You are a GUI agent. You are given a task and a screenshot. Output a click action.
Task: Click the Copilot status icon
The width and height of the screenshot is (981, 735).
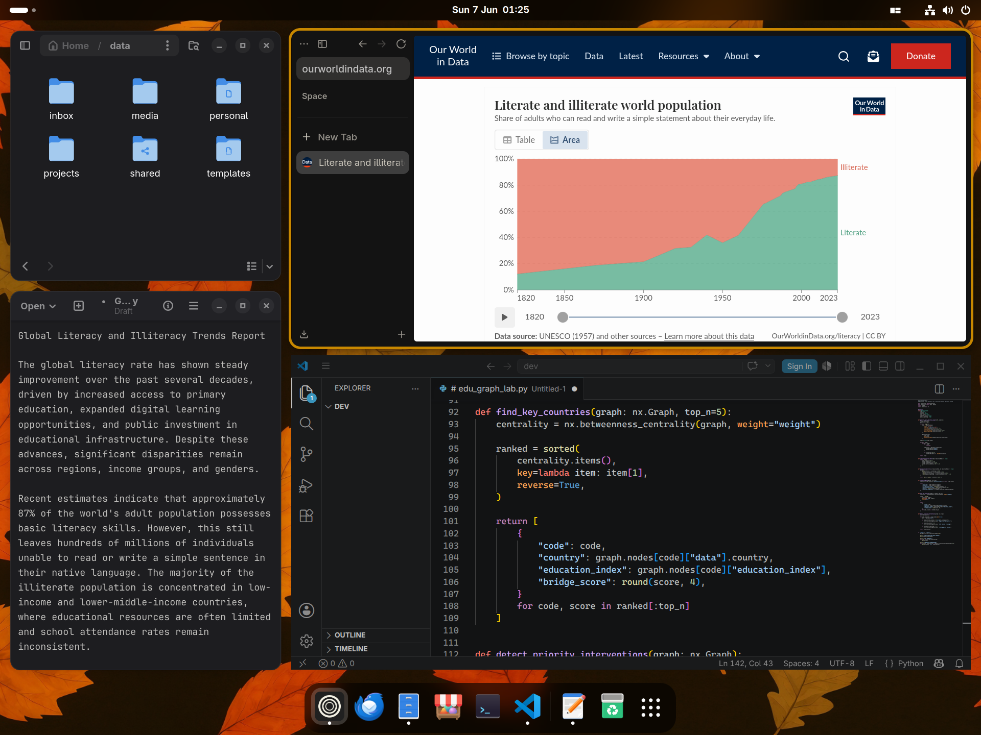tap(939, 664)
